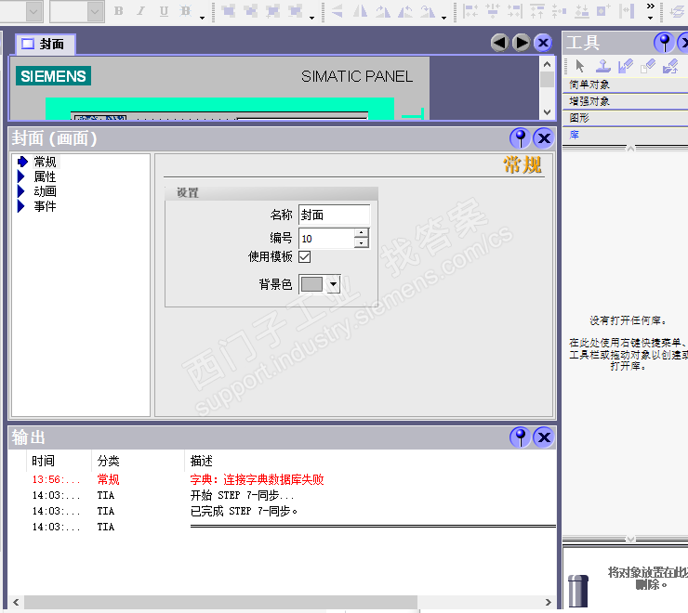This screenshot has width=688, height=613.
Task: Open the 增强对象 tool group
Action: (x=626, y=101)
